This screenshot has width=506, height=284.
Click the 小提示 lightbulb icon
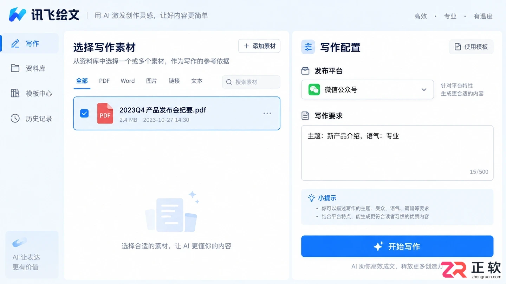[x=311, y=198]
